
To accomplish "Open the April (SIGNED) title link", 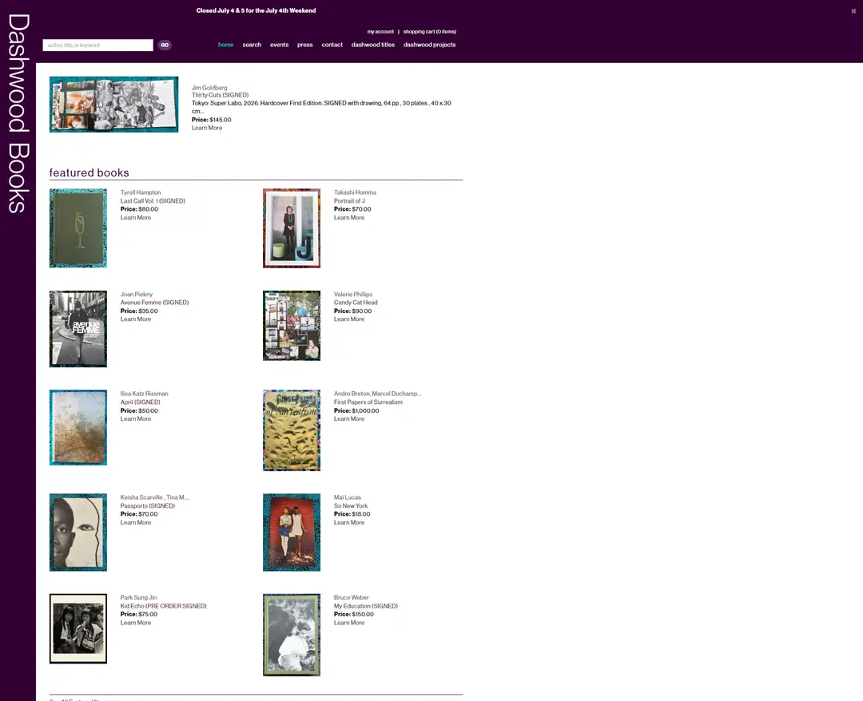I will tap(141, 402).
